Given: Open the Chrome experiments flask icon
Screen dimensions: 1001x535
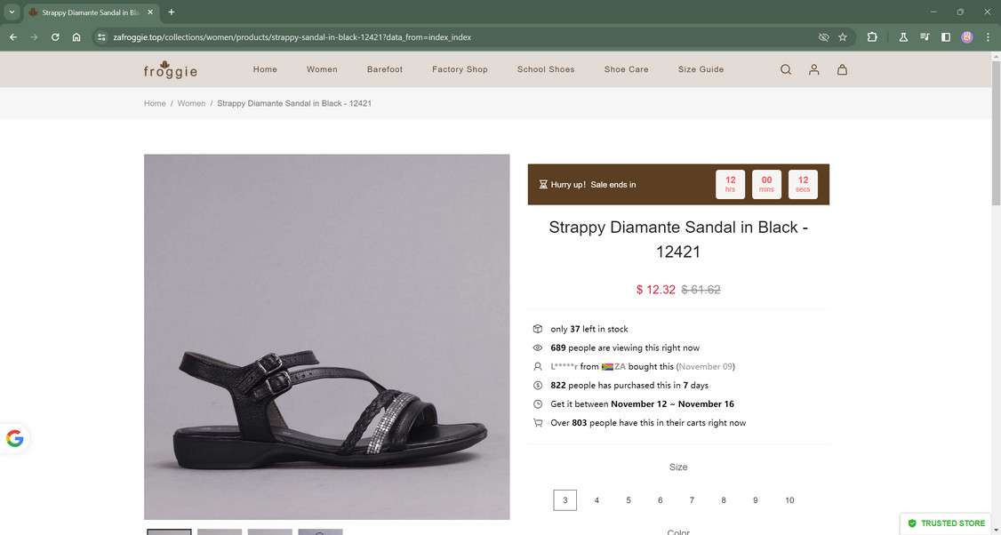Looking at the screenshot, I should click(x=903, y=37).
